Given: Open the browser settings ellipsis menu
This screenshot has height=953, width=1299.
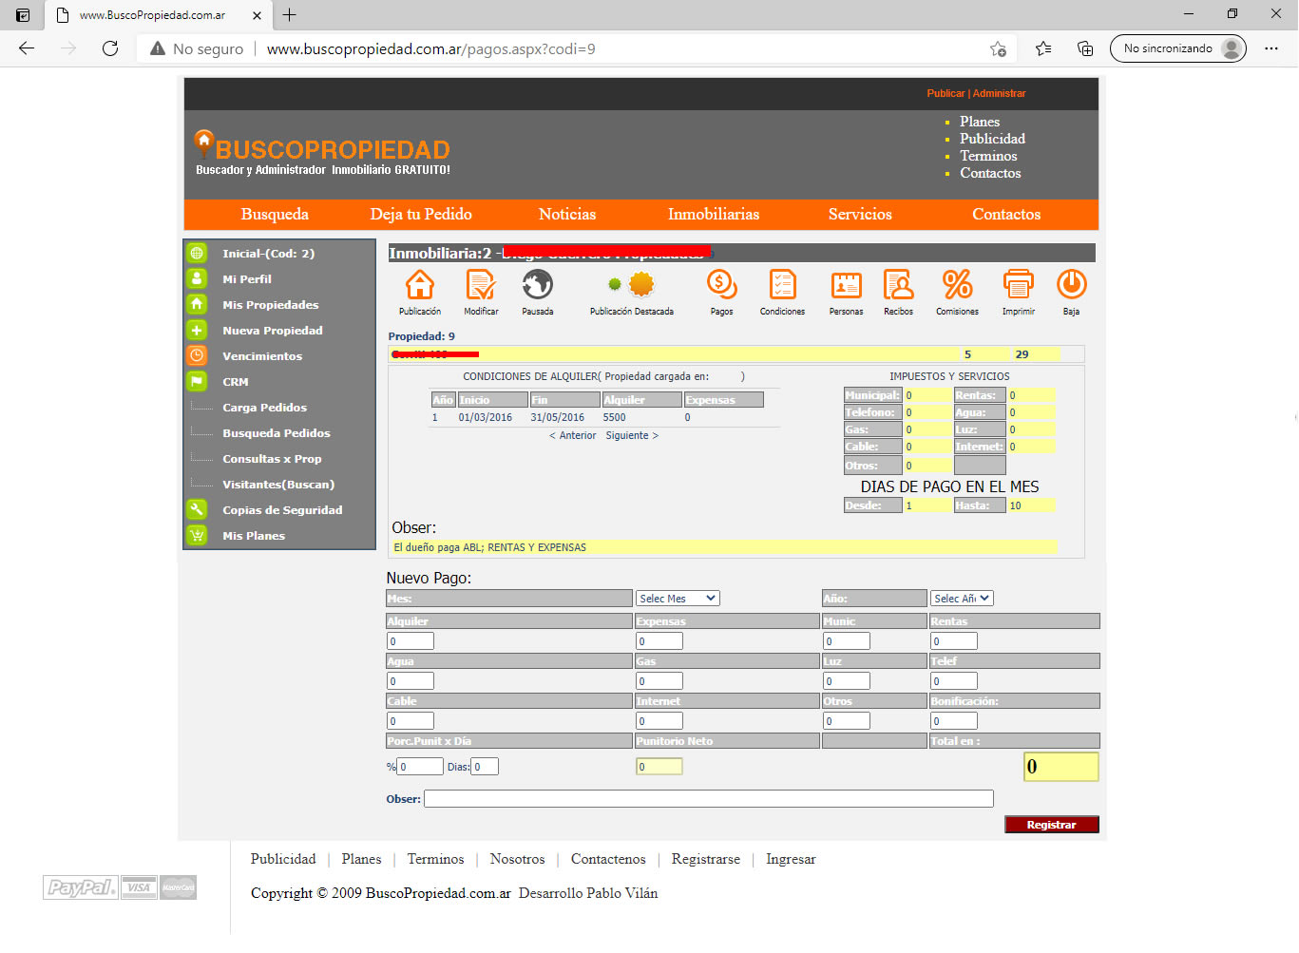Looking at the screenshot, I should click(x=1271, y=48).
